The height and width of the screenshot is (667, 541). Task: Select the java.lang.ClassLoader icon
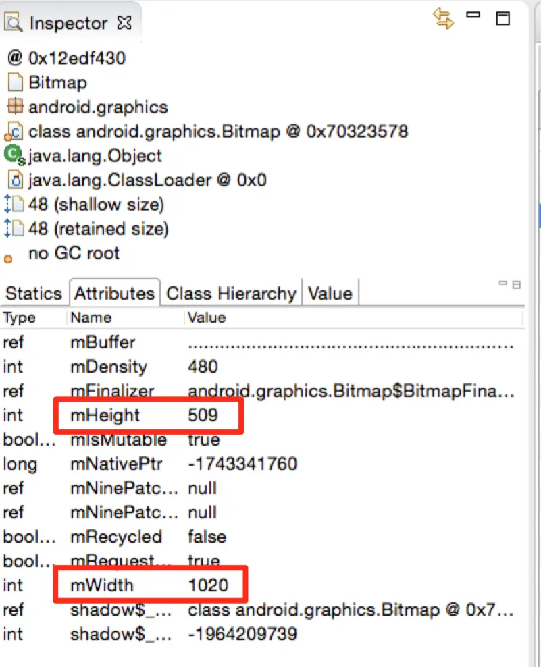[16, 180]
